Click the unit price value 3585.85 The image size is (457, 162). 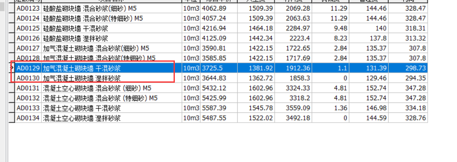pyautogui.click(x=214, y=58)
